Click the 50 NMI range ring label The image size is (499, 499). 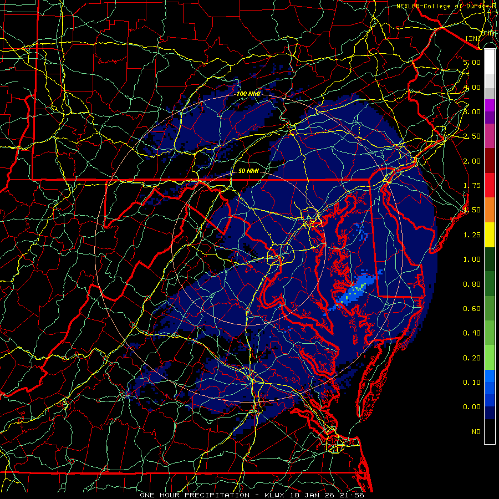[x=248, y=171]
